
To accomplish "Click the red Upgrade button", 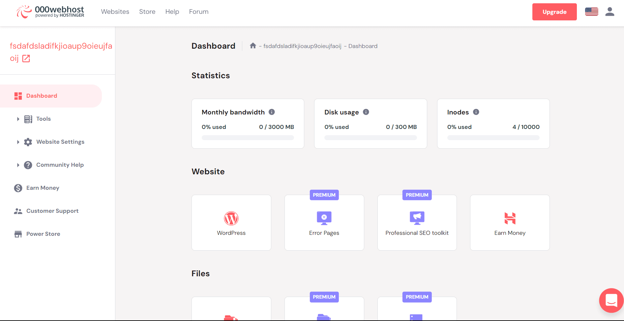I will coord(554,12).
